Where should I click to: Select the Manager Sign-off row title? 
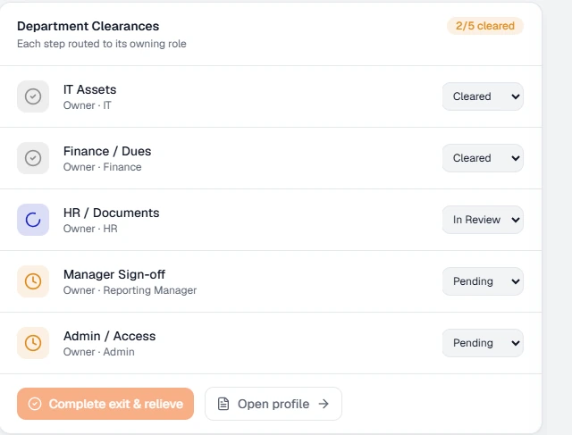click(114, 274)
